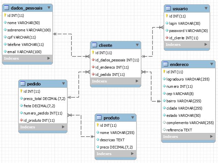The height and width of the screenshot is (163, 218).
Task: Select the numero_pedido INT(11) column
Action: 43,113
